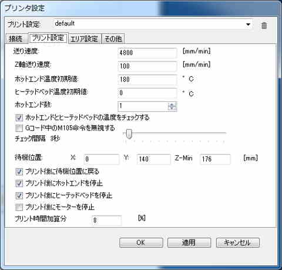282x270 pixels.
Task: Click the 送り速度 field showing 4800
Action: pos(147,53)
